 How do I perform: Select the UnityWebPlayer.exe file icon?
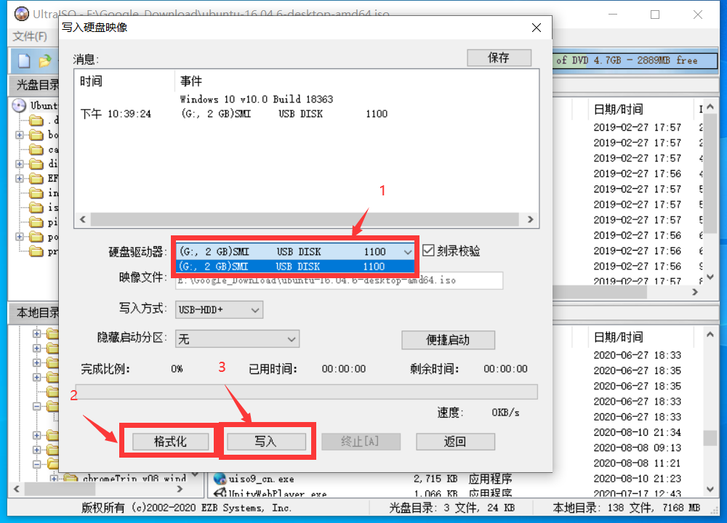pyautogui.click(x=220, y=493)
